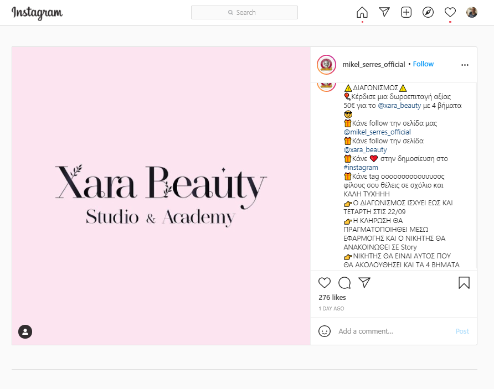
Task: Click the comment speech bubble icon
Action: [x=344, y=283]
